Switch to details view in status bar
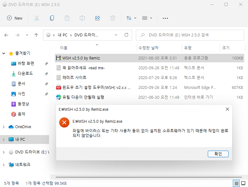248x187 pixels. (x=236, y=183)
